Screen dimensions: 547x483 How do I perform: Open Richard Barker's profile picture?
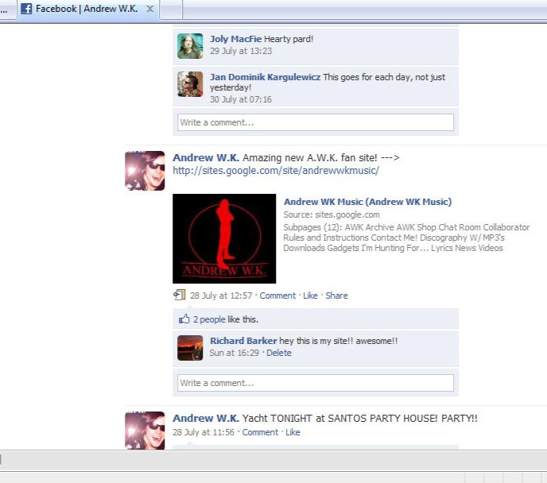(x=190, y=348)
